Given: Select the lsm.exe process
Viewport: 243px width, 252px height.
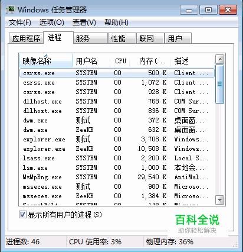Looking at the screenshot, I should pos(117,167).
